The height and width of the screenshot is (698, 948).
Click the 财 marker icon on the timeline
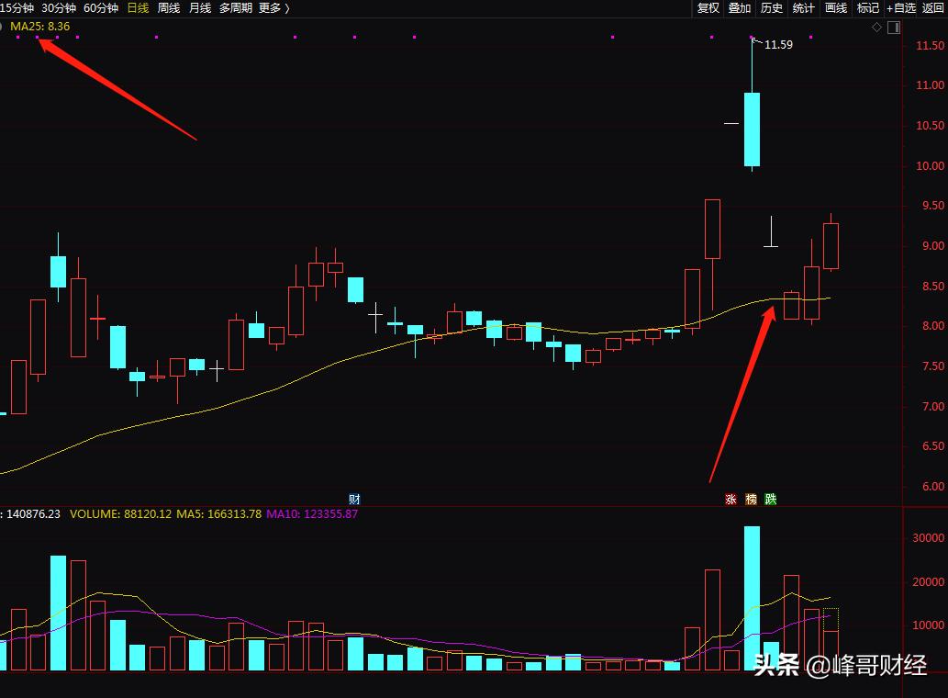[x=354, y=499]
